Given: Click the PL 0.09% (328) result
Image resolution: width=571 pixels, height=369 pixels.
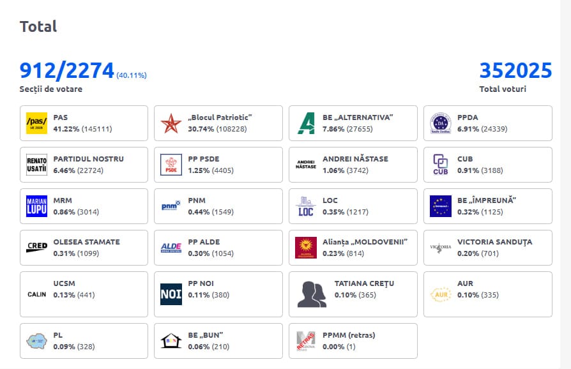Looking at the screenshot, I should point(74,347).
